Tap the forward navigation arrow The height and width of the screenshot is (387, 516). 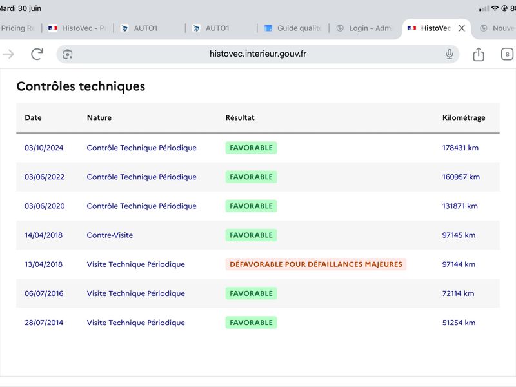[8, 54]
